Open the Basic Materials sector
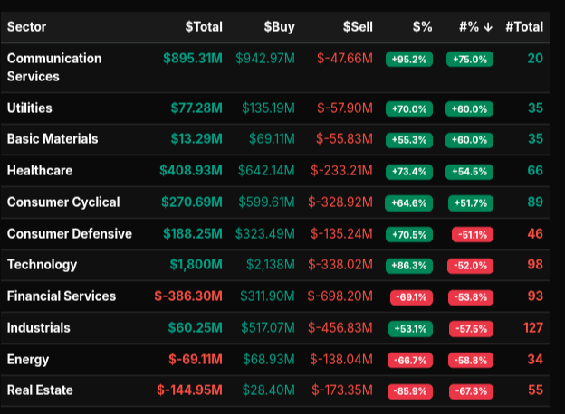Image resolution: width=565 pixels, height=414 pixels. pos(52,139)
